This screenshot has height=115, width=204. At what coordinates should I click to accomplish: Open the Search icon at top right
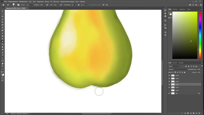(x=193, y=5)
